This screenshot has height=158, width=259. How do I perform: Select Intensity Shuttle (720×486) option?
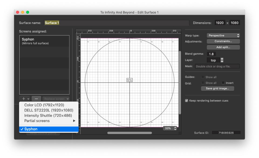pos(48,116)
